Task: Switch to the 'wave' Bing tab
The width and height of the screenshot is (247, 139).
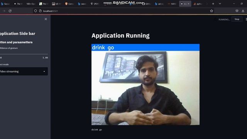Action: tap(82, 4)
